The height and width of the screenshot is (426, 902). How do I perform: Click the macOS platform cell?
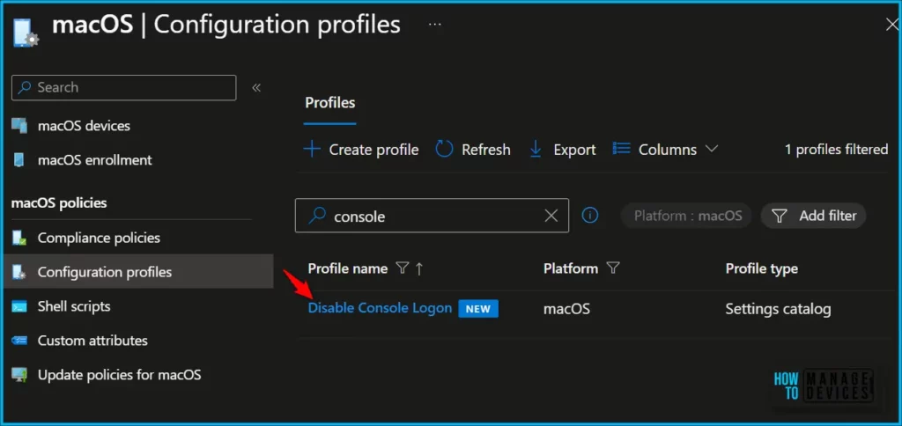click(x=566, y=309)
